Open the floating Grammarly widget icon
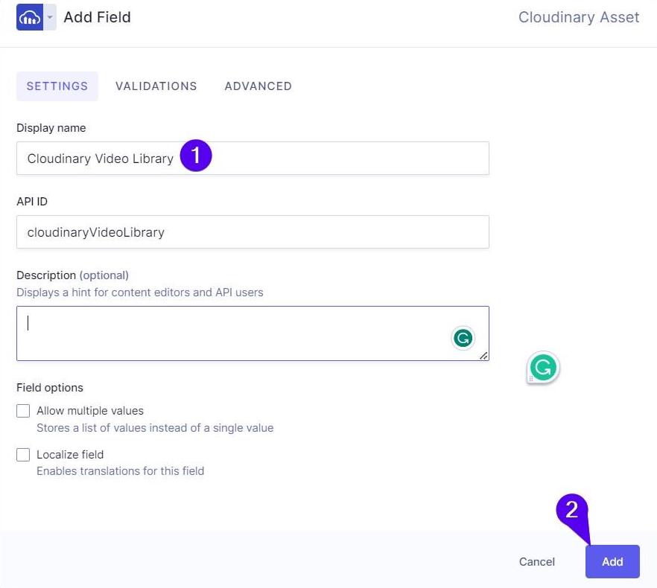Viewport: 657px width, 588px height. [544, 368]
